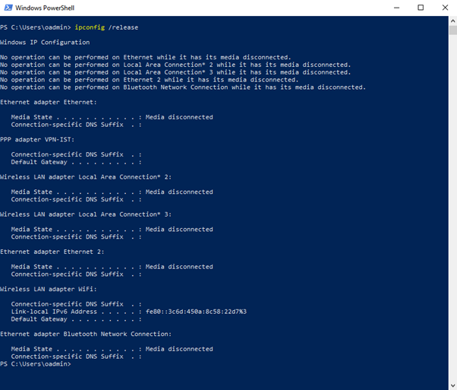457x390 pixels.
Task: Click the 'Ethernet adapter Ethernet 2:' header
Action: point(52,252)
